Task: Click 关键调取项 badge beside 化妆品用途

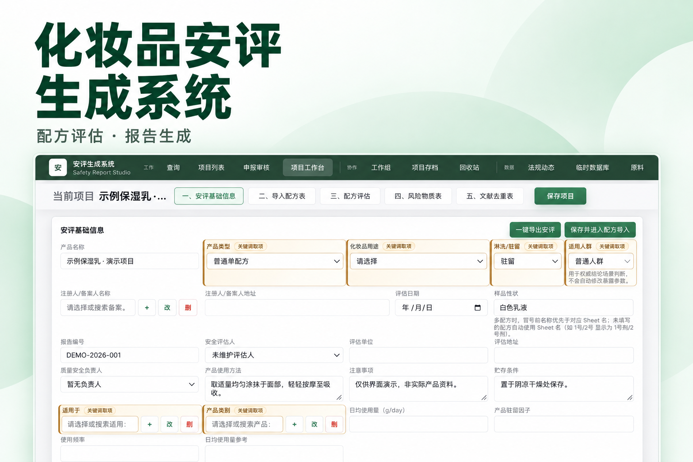Action: coord(399,246)
